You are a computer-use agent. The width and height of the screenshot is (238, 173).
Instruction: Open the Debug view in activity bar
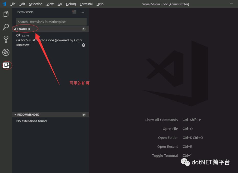[6, 52]
